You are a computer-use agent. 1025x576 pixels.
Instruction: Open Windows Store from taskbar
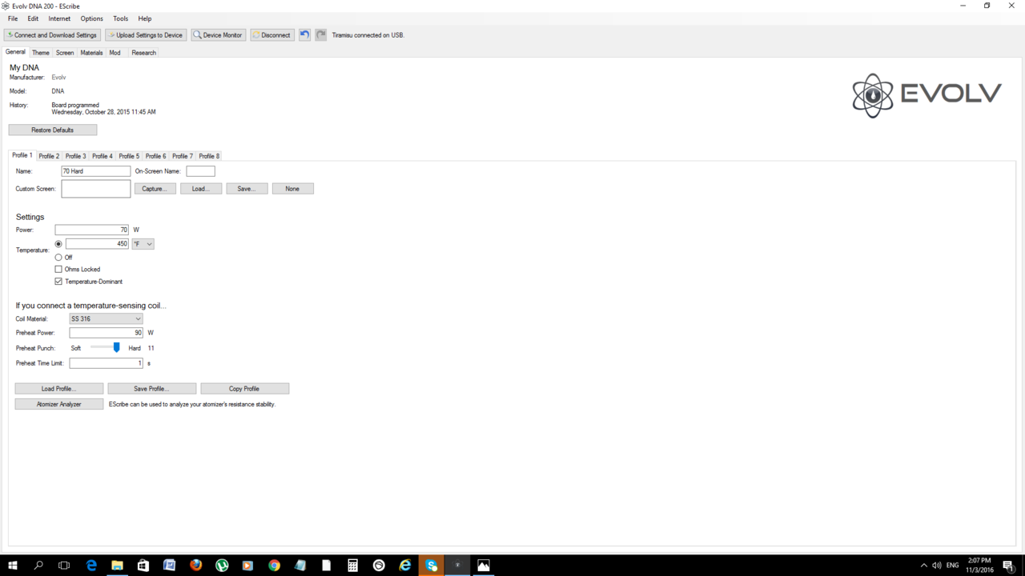tap(143, 566)
